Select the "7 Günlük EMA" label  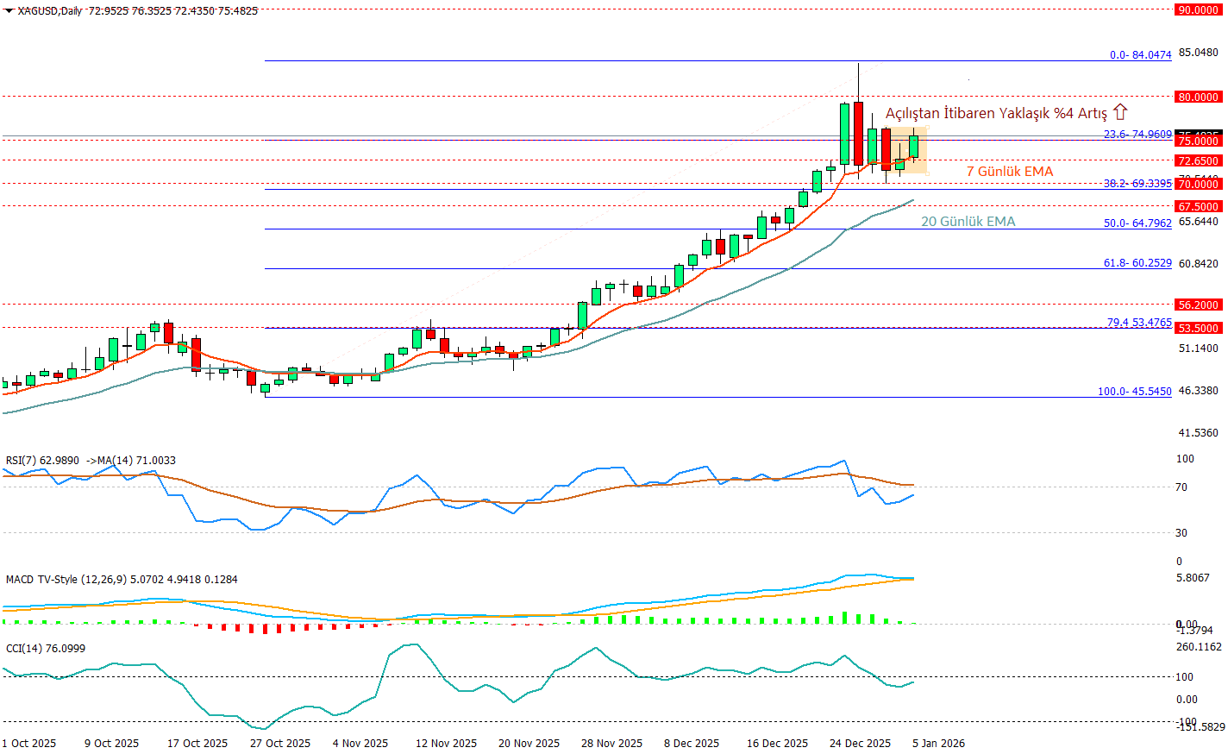click(x=1009, y=172)
